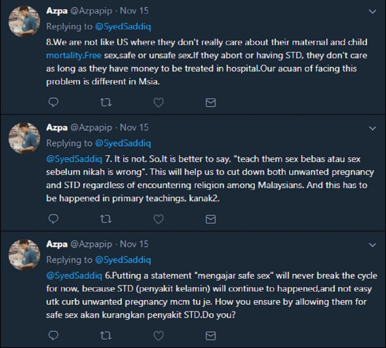Retweet the tweet about maternal and child mortality
The image size is (386, 348).
[106, 102]
